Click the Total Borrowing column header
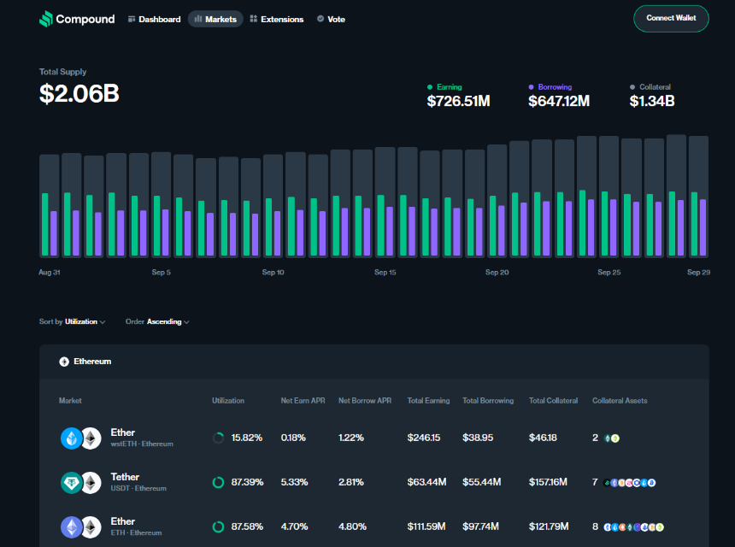735x547 pixels. pyautogui.click(x=488, y=401)
